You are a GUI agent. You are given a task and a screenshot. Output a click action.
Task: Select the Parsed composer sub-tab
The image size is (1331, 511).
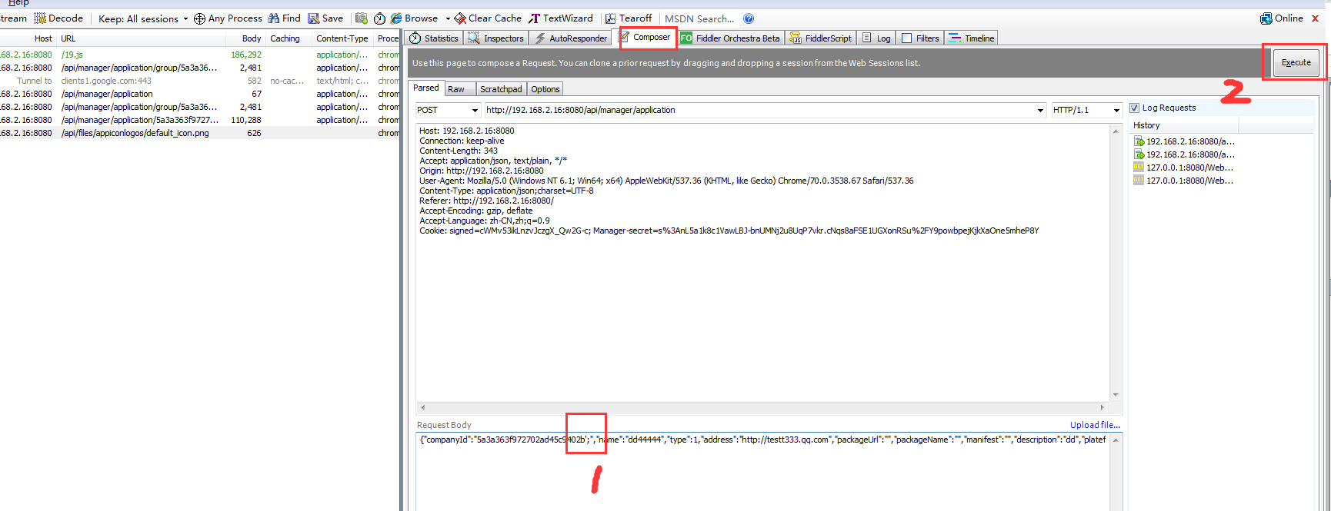click(x=426, y=88)
